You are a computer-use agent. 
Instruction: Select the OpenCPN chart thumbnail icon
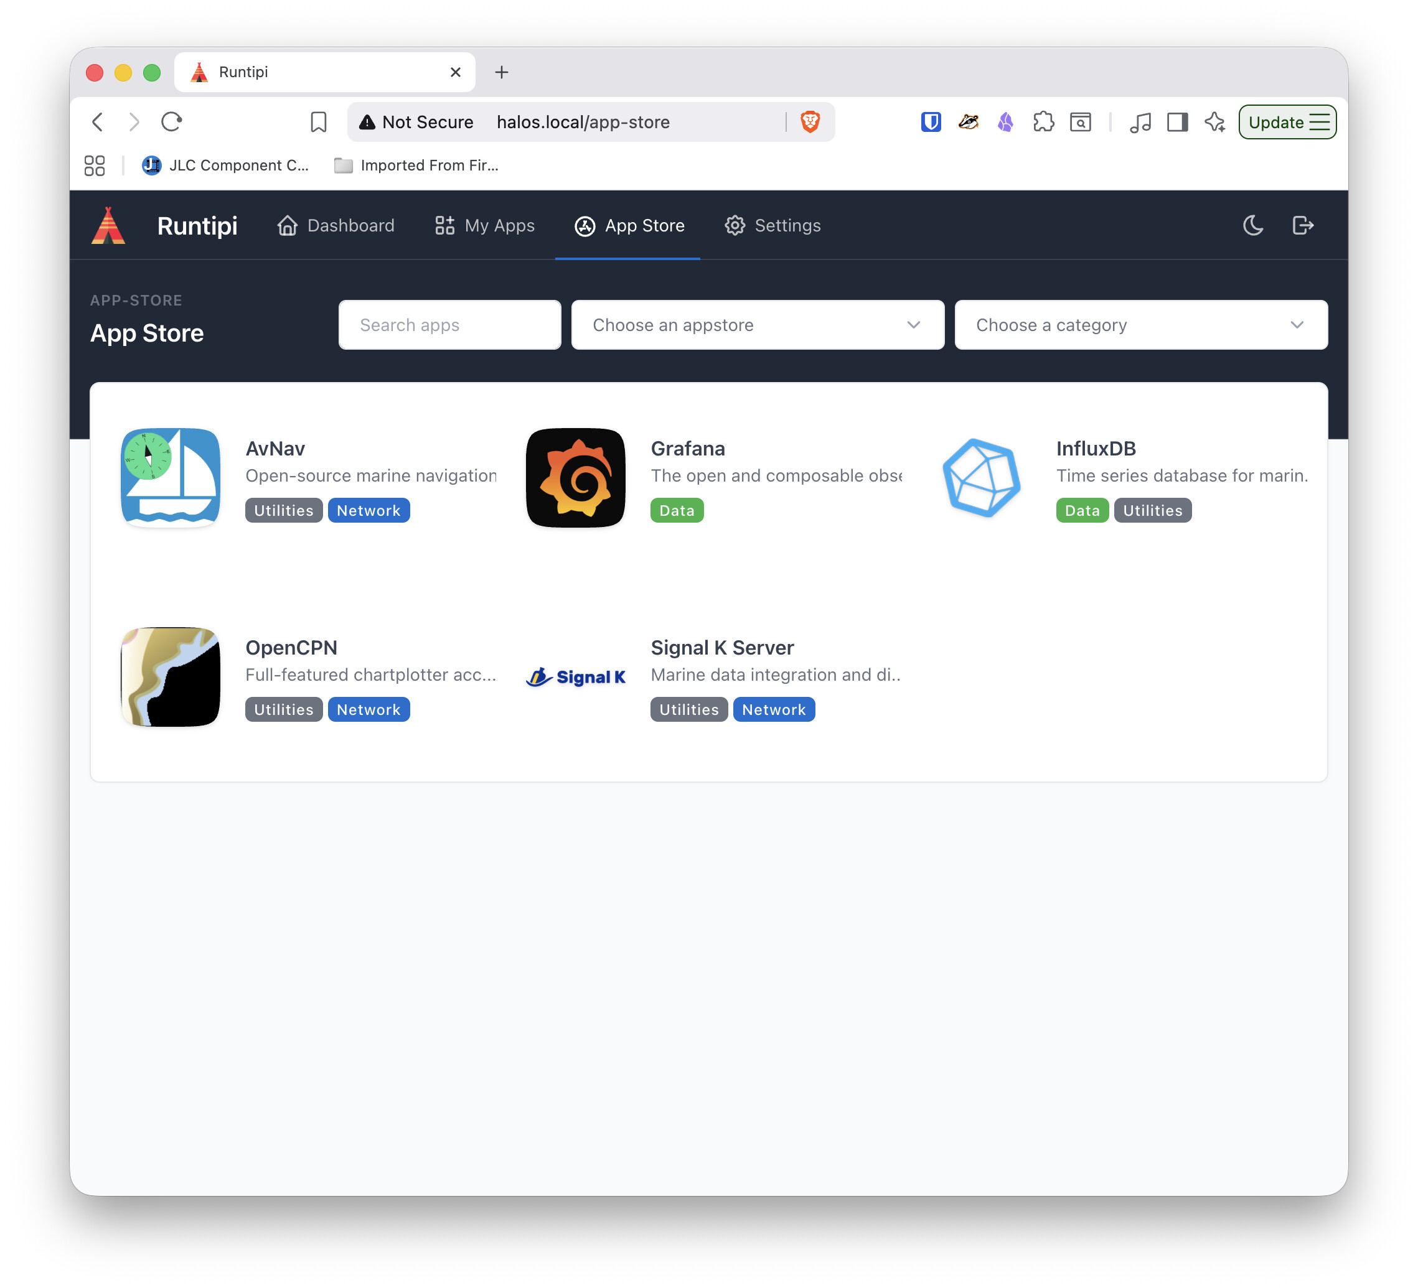point(170,676)
